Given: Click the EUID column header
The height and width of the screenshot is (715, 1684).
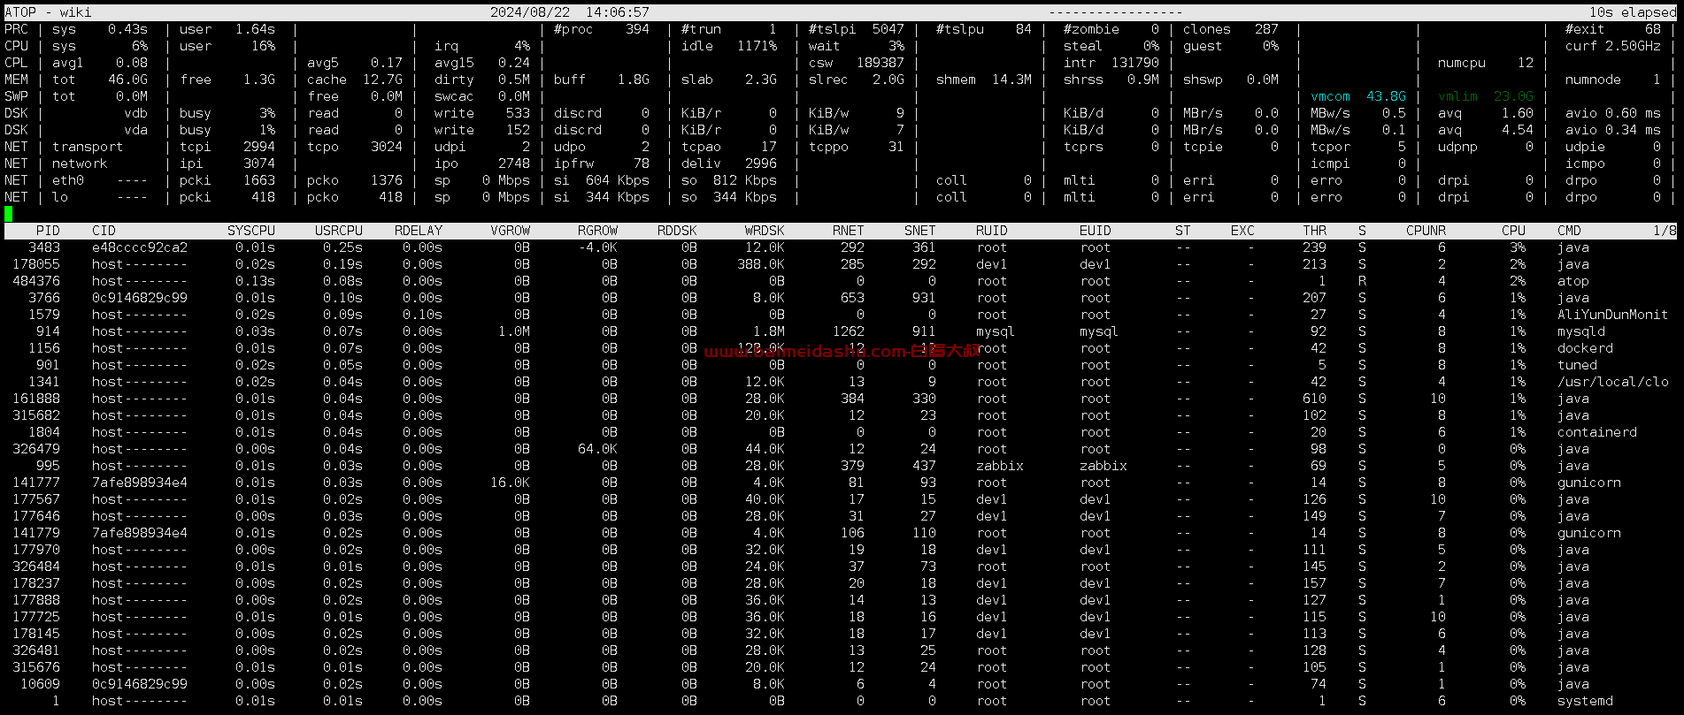Looking at the screenshot, I should tap(1096, 231).
